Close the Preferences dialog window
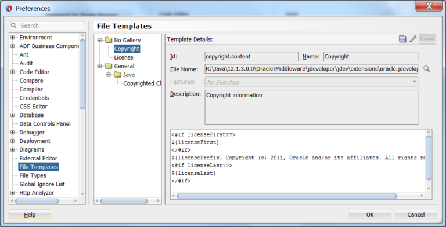 tap(429, 6)
